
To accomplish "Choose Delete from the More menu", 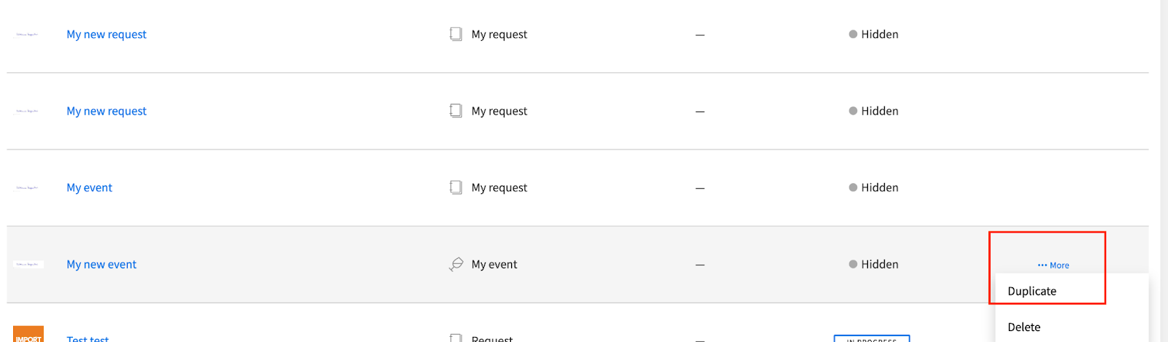I will (1023, 327).
